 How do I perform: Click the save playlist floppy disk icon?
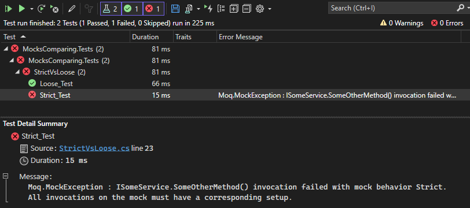175,9
